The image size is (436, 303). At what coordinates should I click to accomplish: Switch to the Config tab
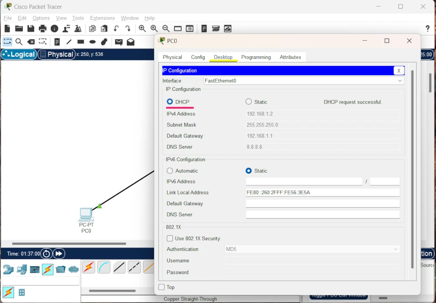[198, 57]
